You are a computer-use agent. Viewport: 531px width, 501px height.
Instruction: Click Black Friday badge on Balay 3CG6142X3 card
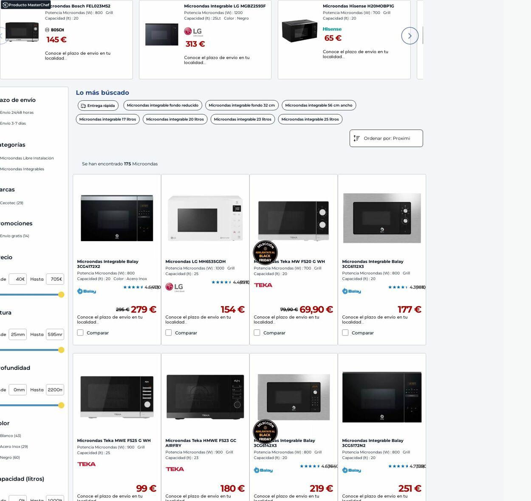click(x=265, y=432)
